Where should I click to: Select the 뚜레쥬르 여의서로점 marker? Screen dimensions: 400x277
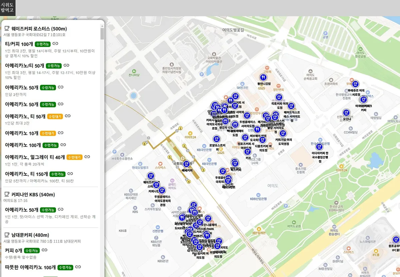(355, 84)
